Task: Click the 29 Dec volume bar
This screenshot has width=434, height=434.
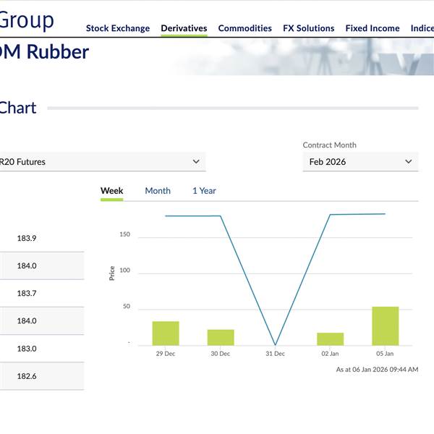Action: [166, 333]
